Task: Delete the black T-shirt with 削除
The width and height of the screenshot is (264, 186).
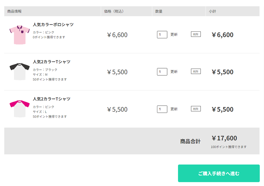Action: (196, 71)
